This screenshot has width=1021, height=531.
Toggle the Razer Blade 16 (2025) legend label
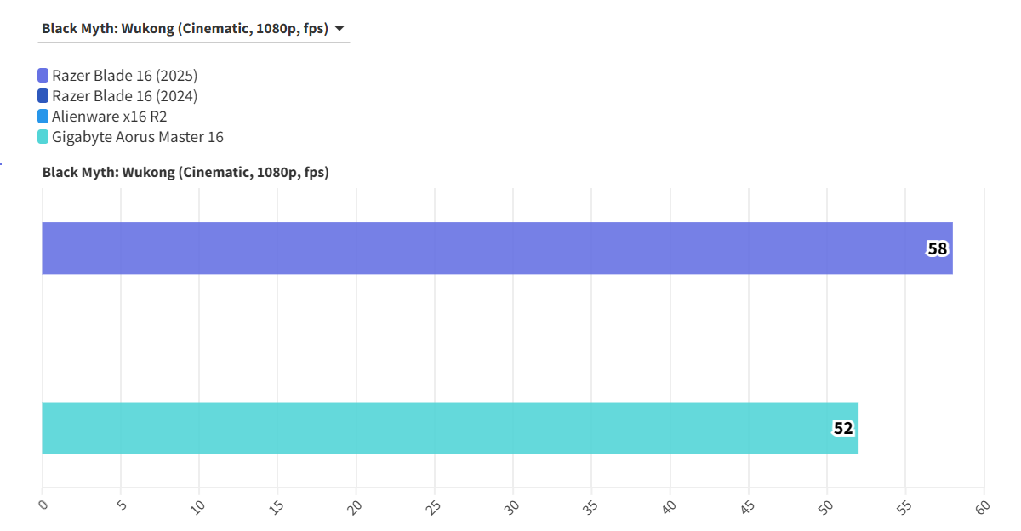point(124,76)
